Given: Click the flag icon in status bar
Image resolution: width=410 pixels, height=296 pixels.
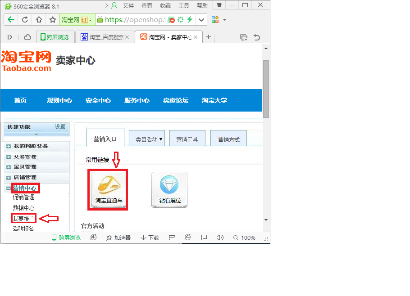Looking at the screenshot, I should coord(172,237).
